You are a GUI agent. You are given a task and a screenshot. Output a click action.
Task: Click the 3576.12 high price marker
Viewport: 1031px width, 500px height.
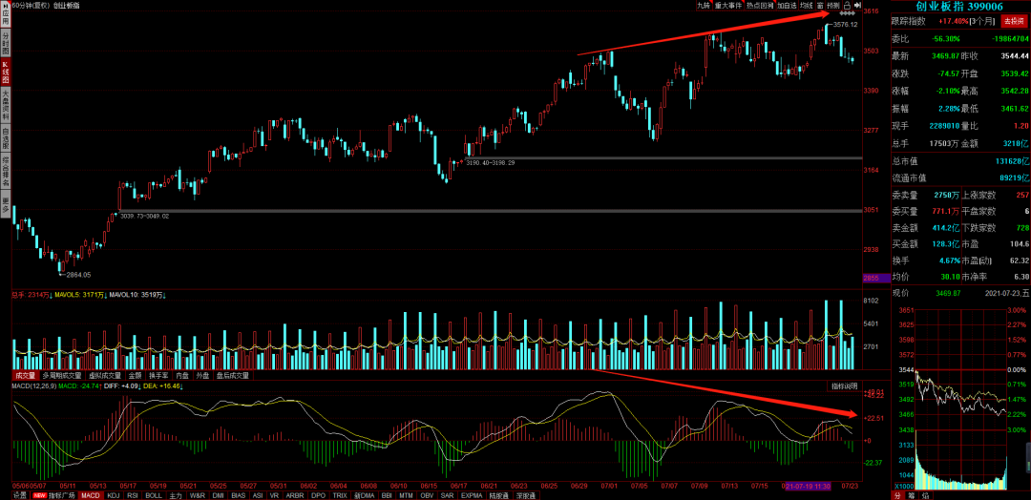coord(846,24)
